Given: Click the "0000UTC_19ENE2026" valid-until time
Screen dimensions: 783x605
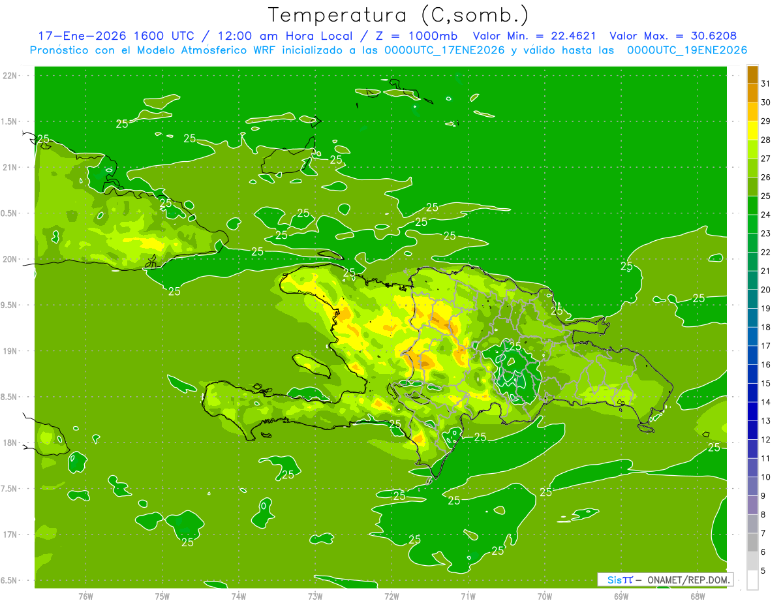Looking at the screenshot, I should point(687,50).
